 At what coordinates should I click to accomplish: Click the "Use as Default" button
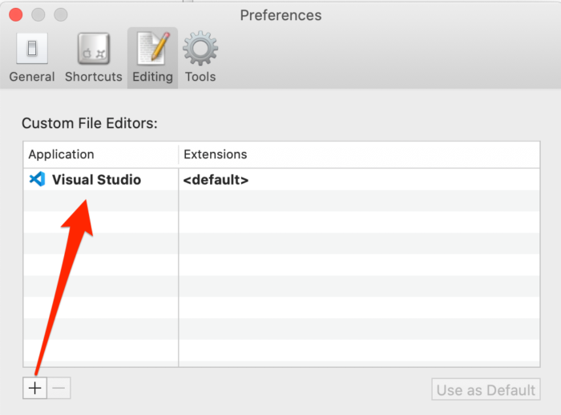click(x=486, y=390)
